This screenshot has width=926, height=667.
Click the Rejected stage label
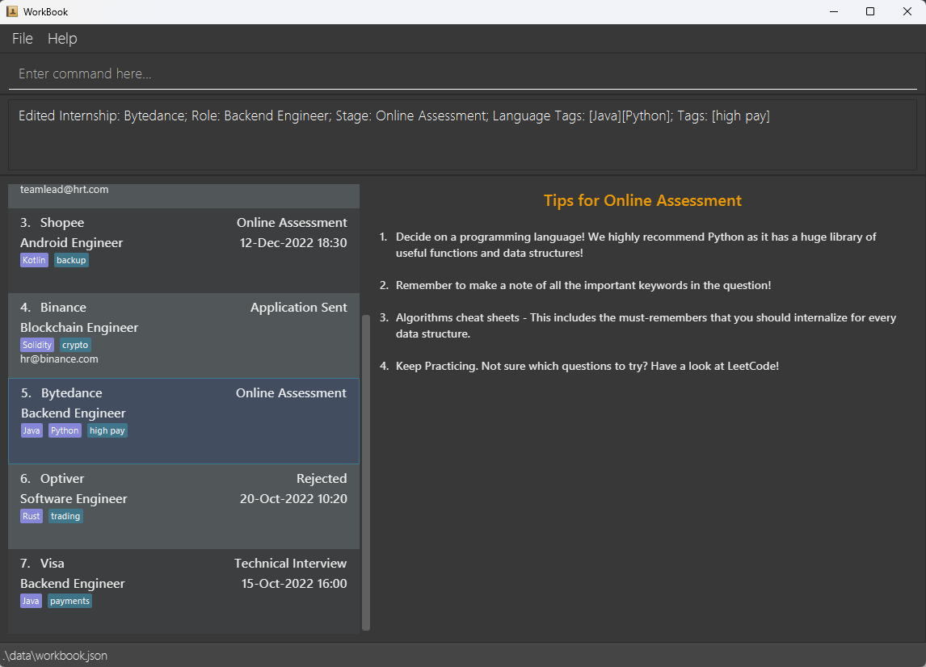tap(322, 479)
